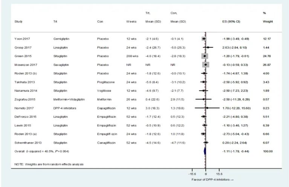289x187 pixels.
Task: Click effect size '-1.20 (-1.79, -0.61)'
Action: point(235,56)
